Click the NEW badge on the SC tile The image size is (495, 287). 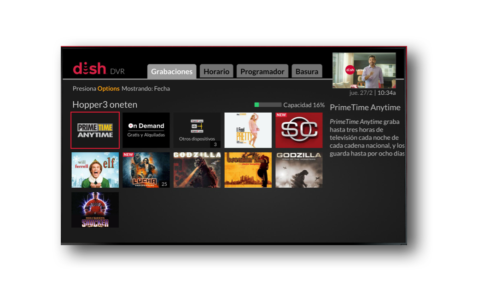click(281, 115)
